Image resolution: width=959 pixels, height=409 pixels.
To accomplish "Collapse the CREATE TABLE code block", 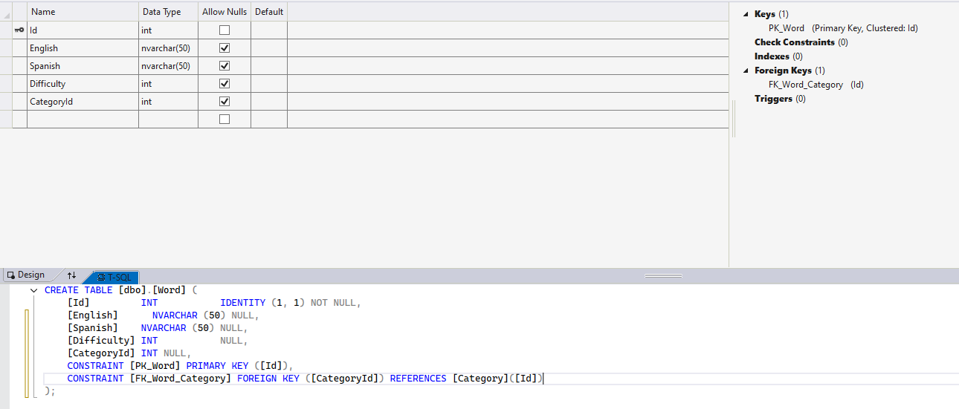I will pyautogui.click(x=33, y=290).
